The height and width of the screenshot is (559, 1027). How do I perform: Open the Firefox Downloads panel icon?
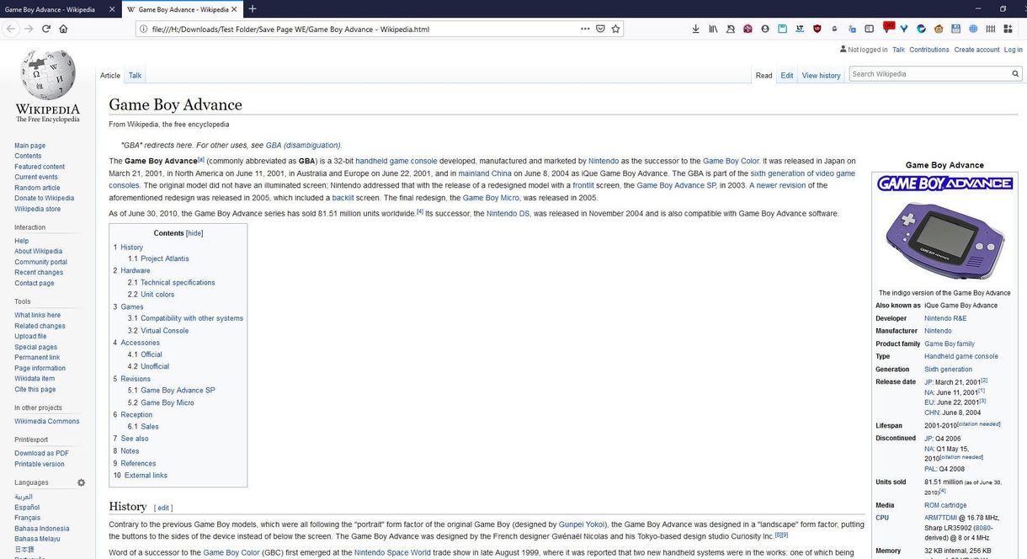click(x=695, y=29)
